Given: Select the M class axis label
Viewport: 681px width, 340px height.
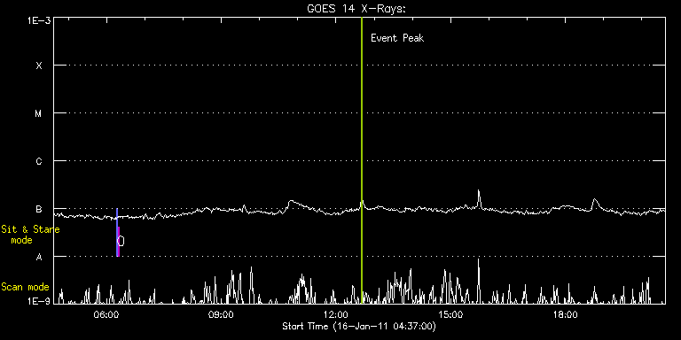Looking at the screenshot, I should pyautogui.click(x=39, y=113).
